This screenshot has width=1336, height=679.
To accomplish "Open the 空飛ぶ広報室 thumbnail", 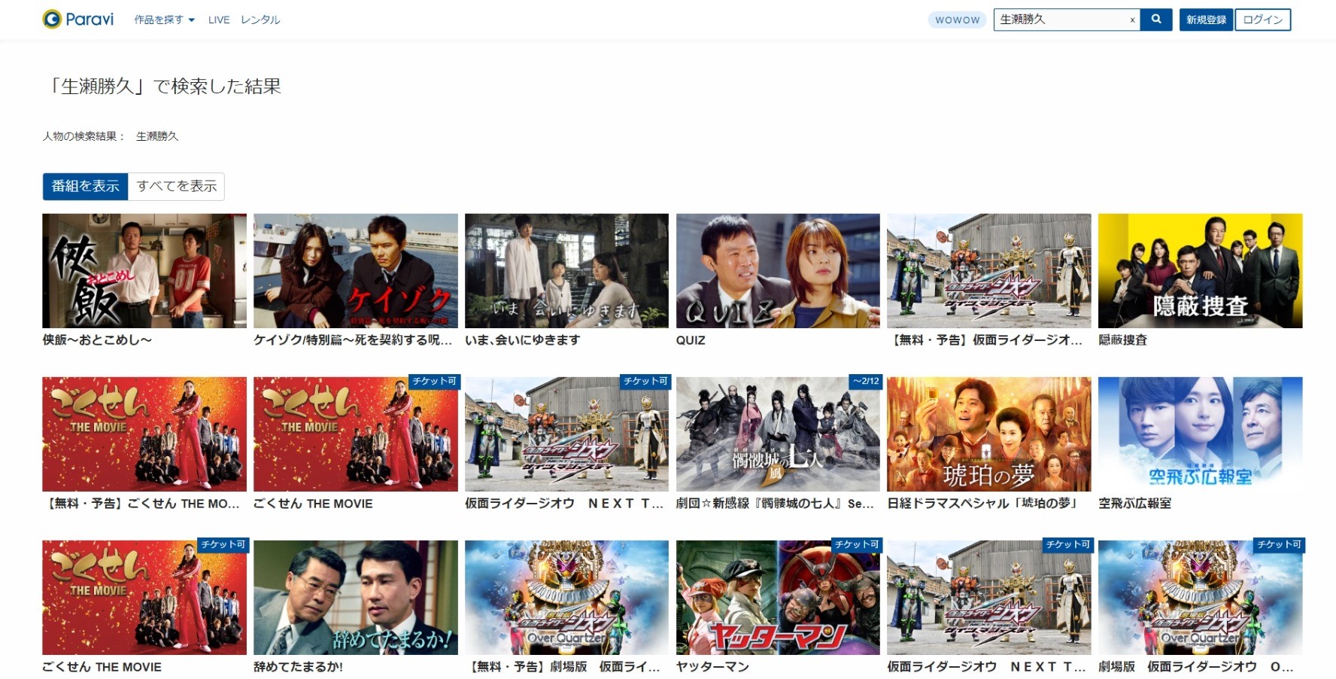I will tap(1200, 434).
